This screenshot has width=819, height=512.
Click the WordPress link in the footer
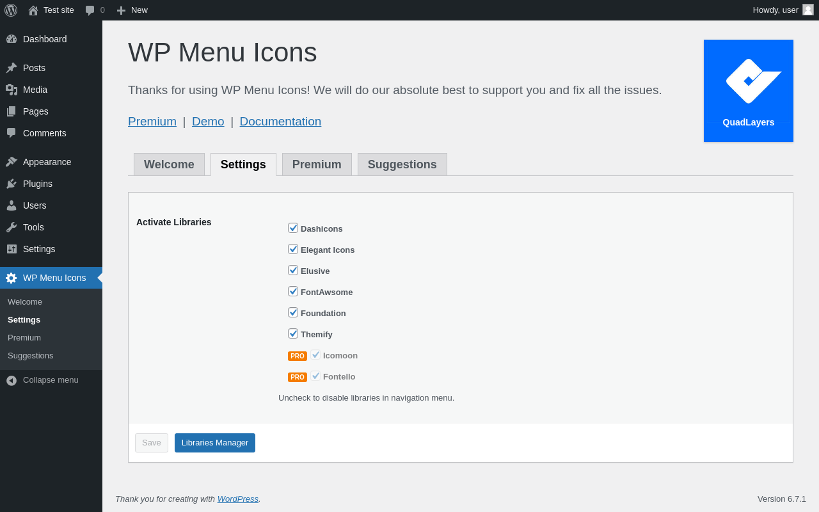click(x=238, y=499)
